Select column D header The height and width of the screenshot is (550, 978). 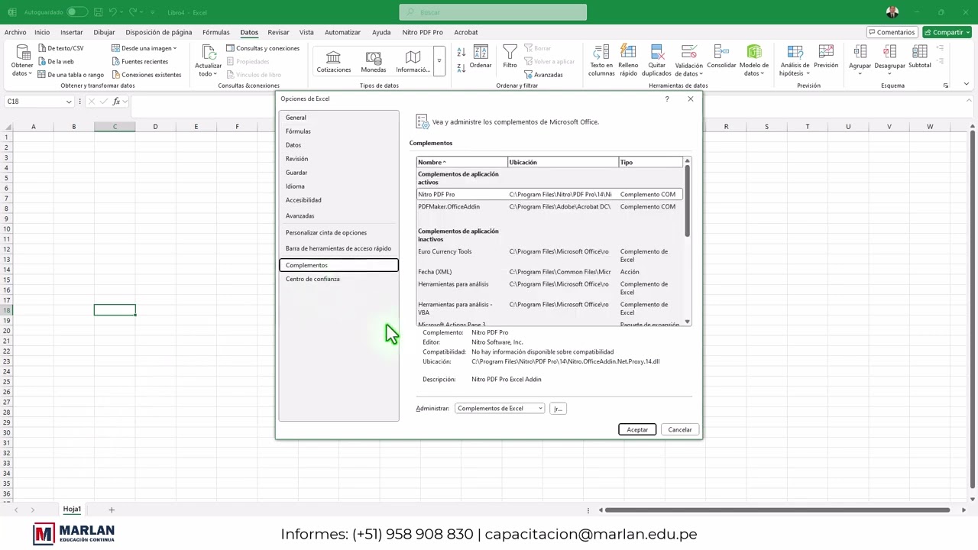point(155,127)
